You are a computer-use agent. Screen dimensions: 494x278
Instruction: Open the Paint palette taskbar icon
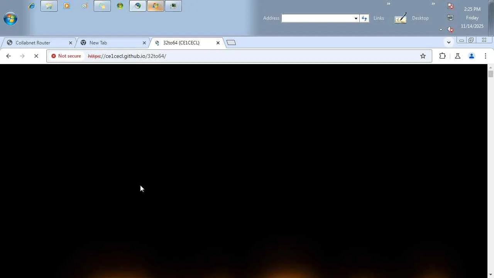point(85,6)
